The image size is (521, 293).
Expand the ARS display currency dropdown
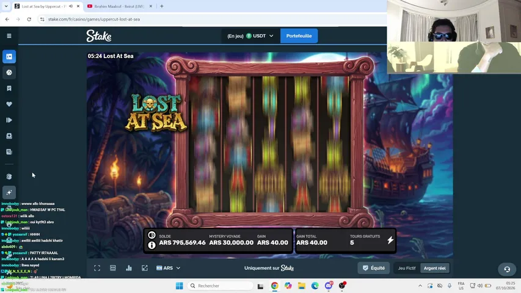(x=168, y=268)
